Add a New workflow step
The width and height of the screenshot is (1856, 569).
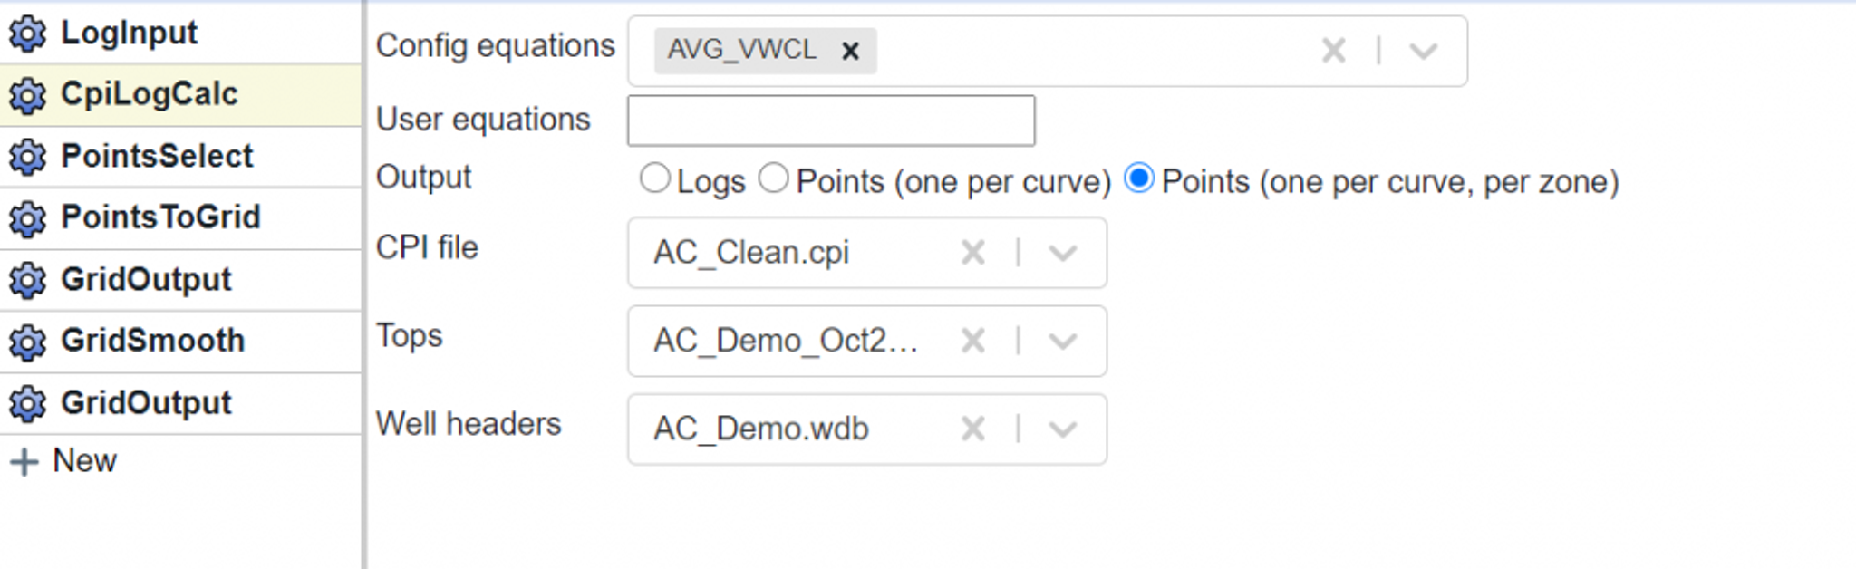63,461
